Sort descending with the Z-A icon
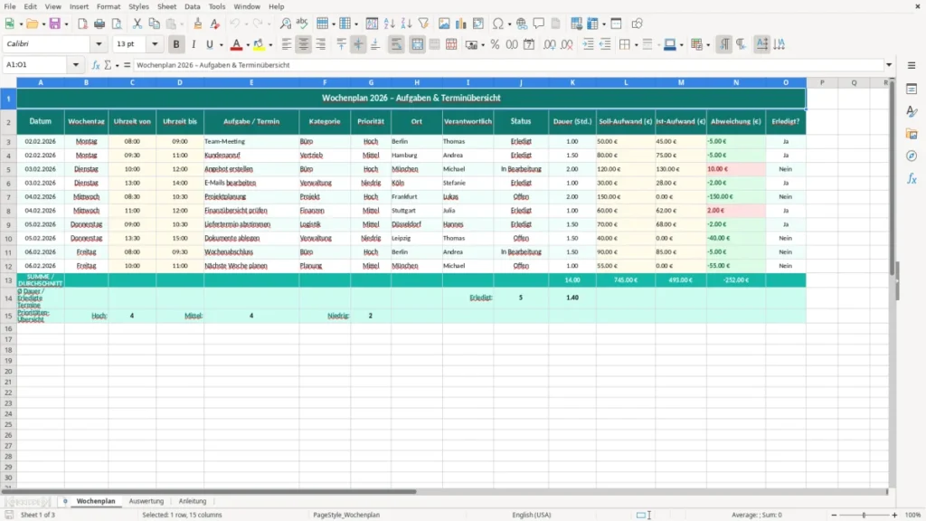Screen dimensions: 926x521 (x=406, y=24)
